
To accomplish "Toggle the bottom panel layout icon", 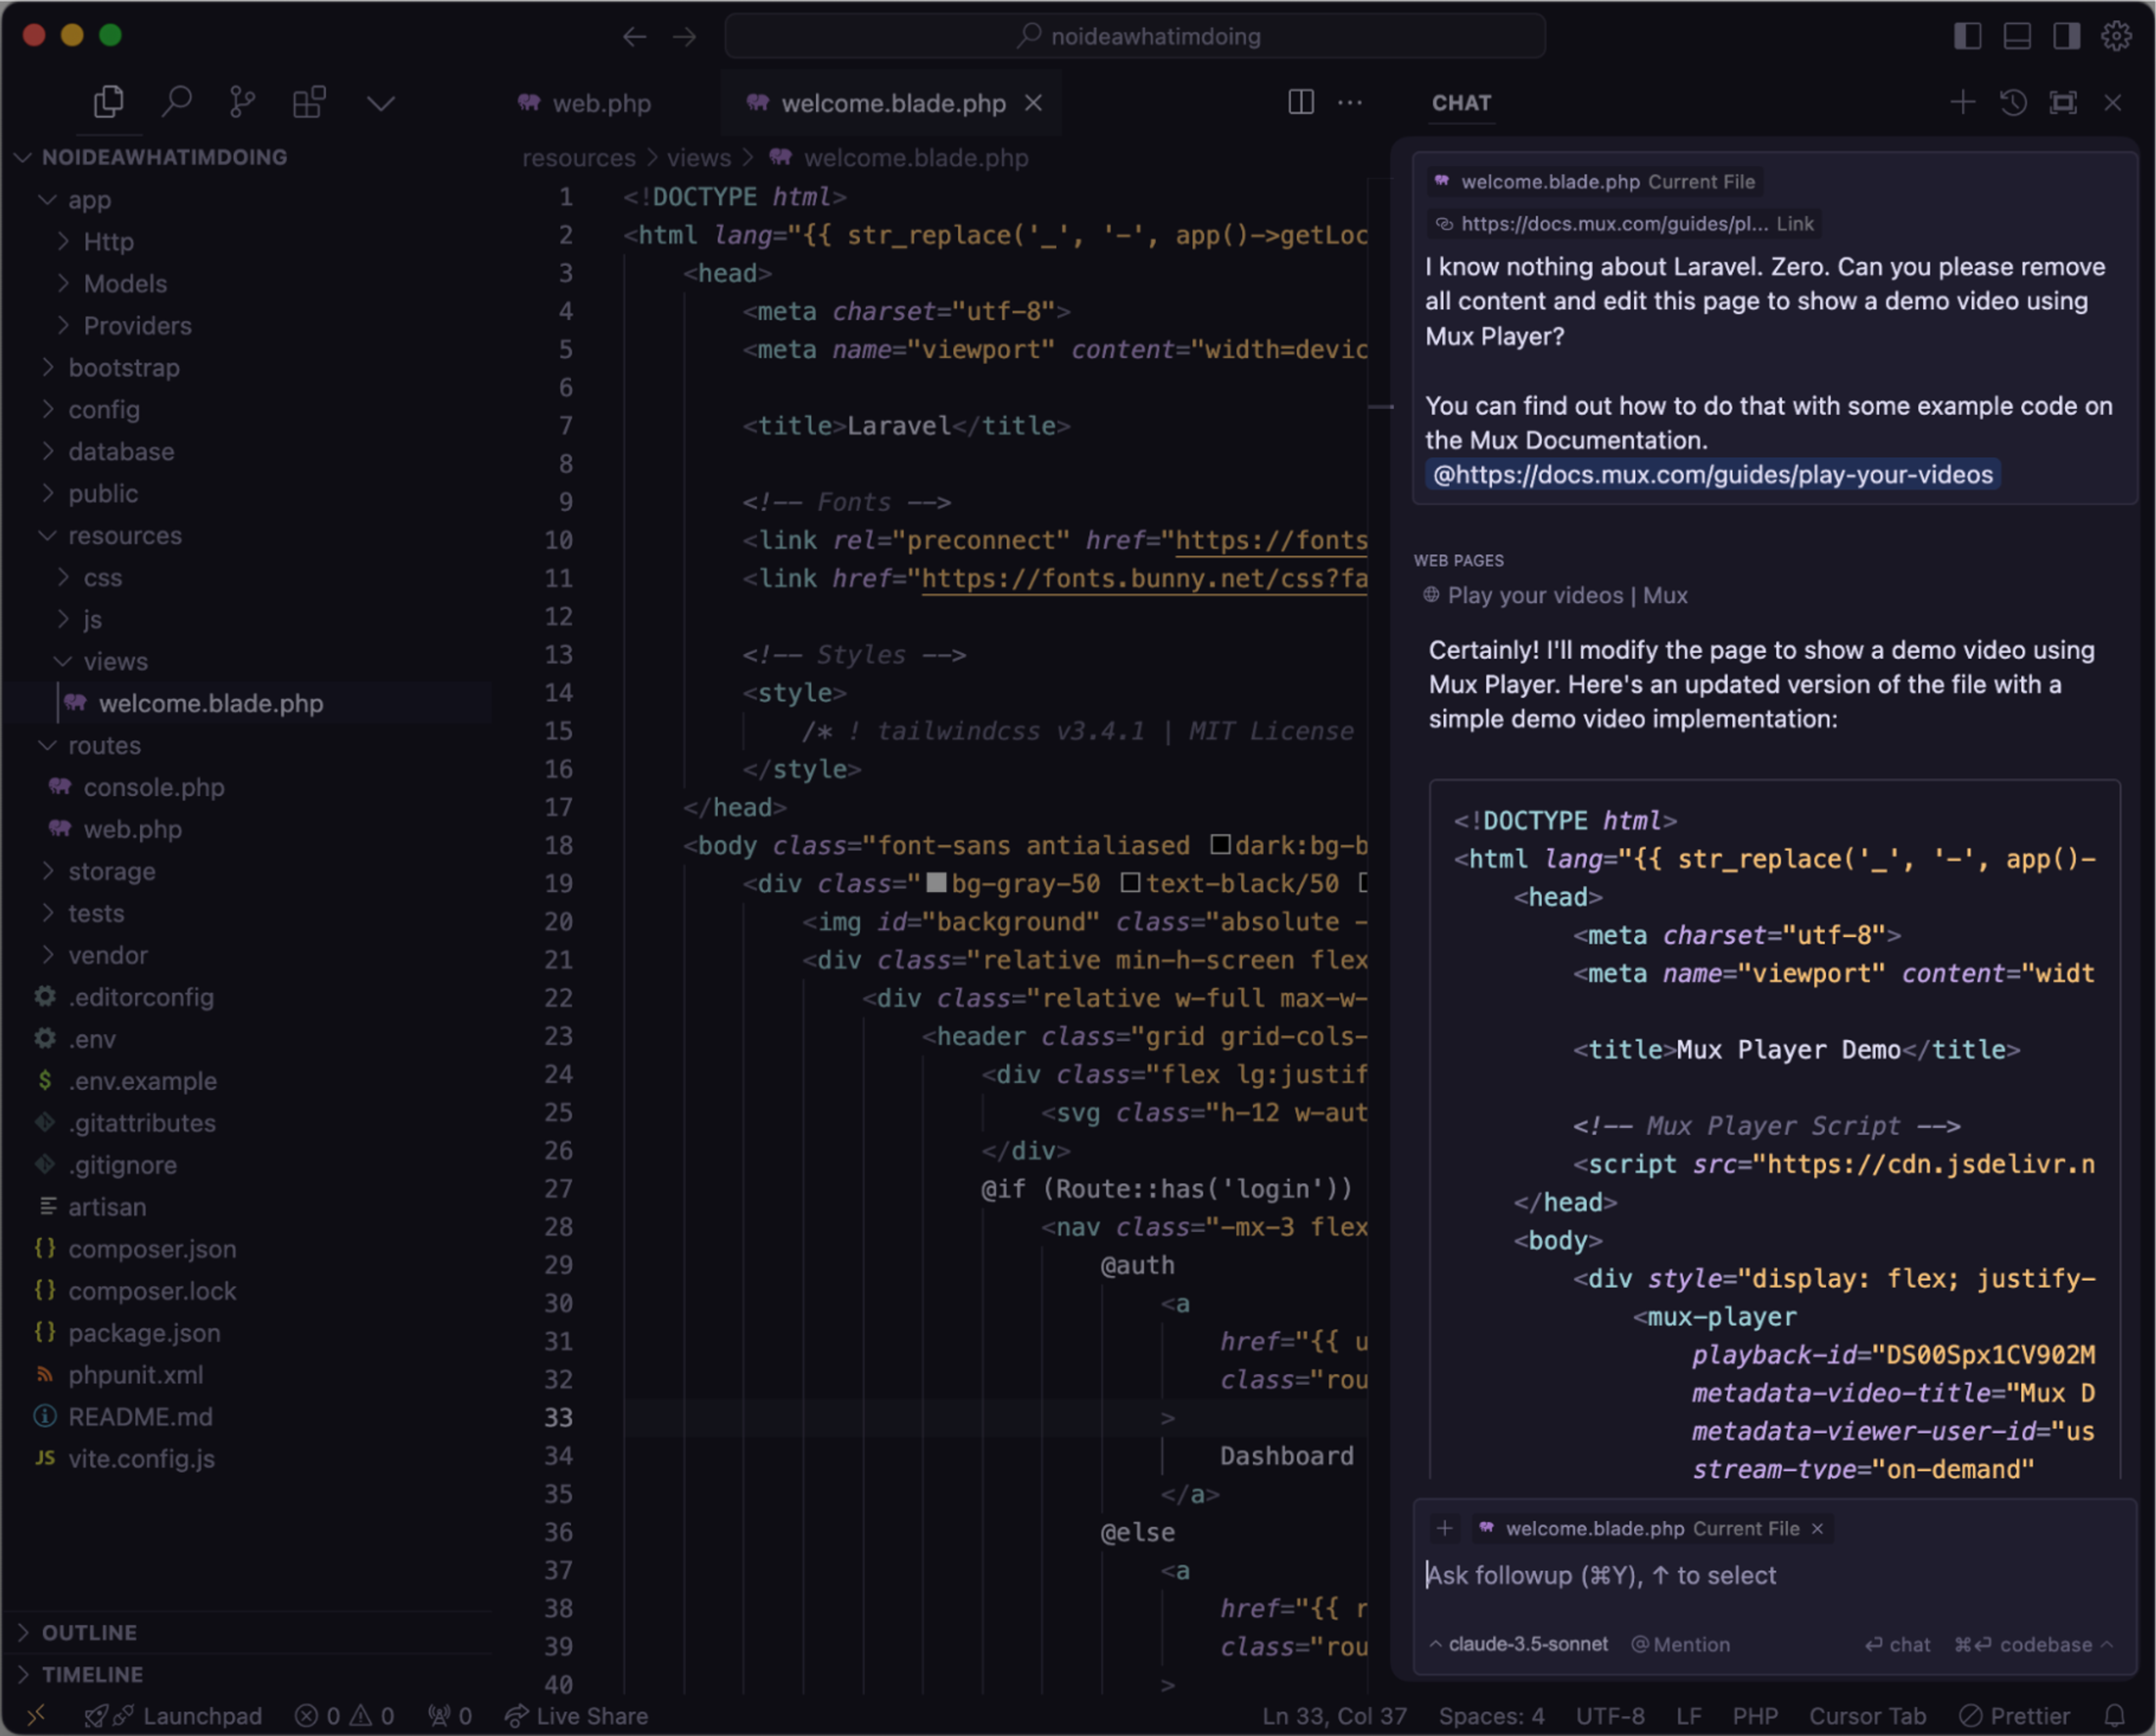I will (2017, 36).
